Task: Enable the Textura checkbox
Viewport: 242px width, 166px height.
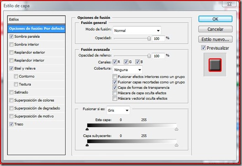Action: (x=16, y=84)
